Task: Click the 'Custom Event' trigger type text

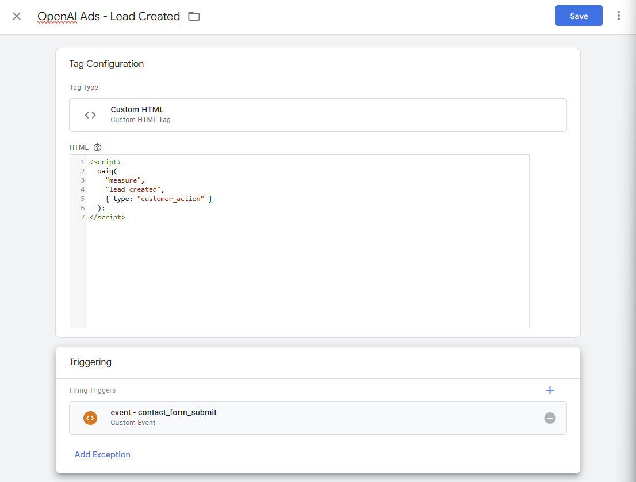Action: point(133,423)
